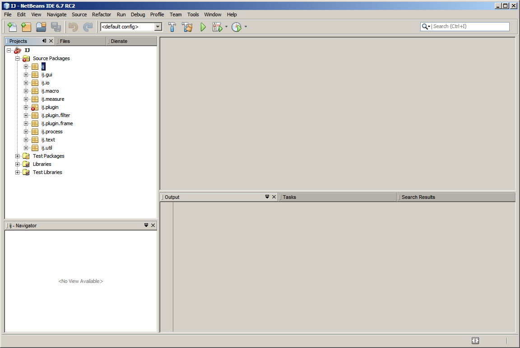
Task: Select the Test Packages folder
Action: point(48,156)
